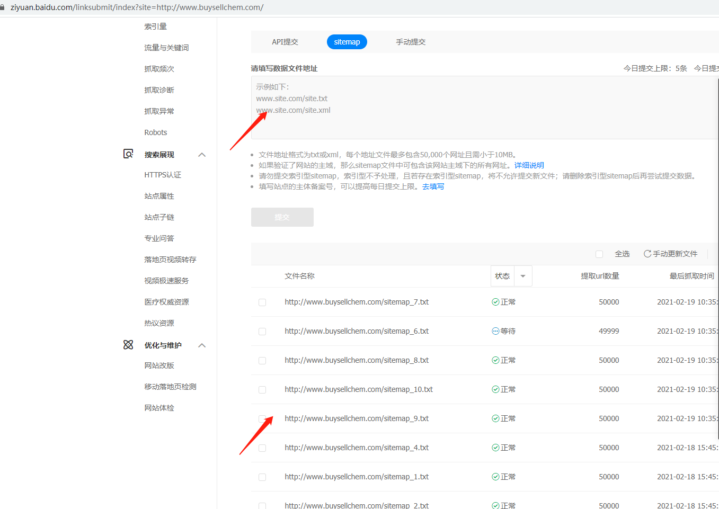The width and height of the screenshot is (719, 509).
Task: Click the sitemap_10.txt file URL
Action: pos(359,389)
